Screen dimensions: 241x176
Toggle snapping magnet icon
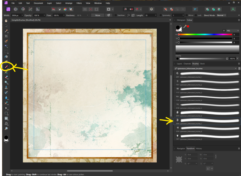(137, 9)
